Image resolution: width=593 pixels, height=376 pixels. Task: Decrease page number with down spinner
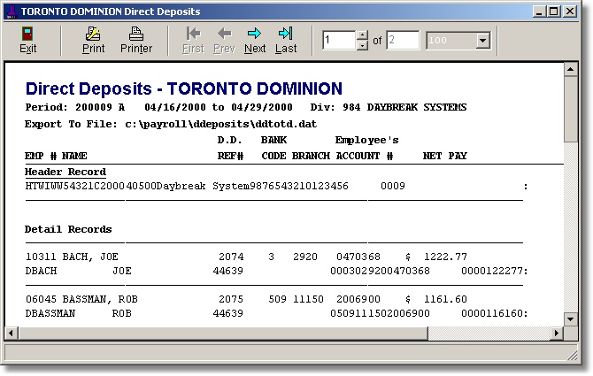[362, 45]
